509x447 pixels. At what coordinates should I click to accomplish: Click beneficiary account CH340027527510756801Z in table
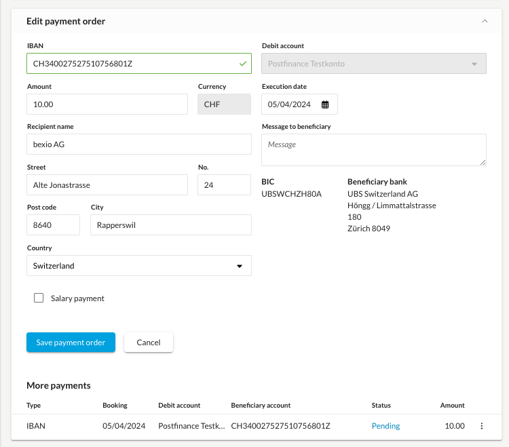[x=280, y=426]
